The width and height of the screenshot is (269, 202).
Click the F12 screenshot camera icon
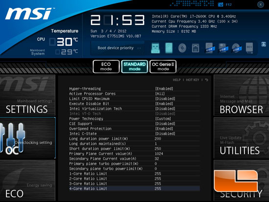(x=220, y=4)
